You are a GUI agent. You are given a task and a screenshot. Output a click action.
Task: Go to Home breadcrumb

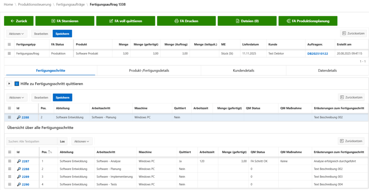(9, 4)
